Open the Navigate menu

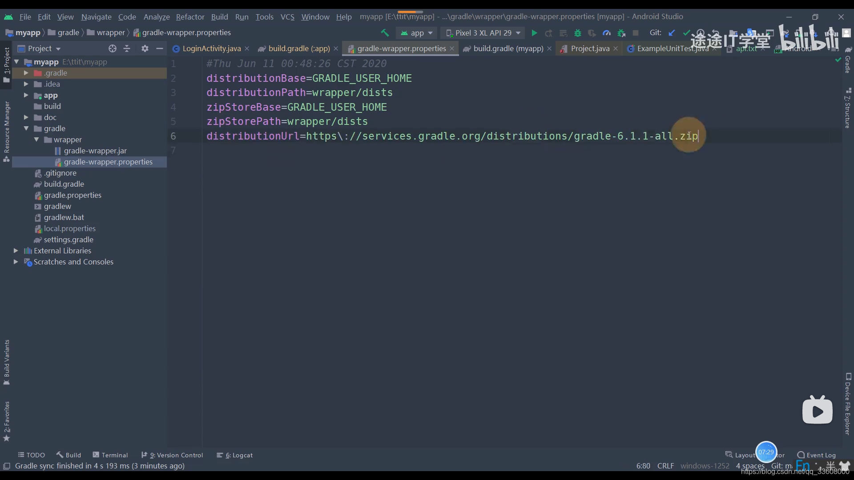[96, 16]
